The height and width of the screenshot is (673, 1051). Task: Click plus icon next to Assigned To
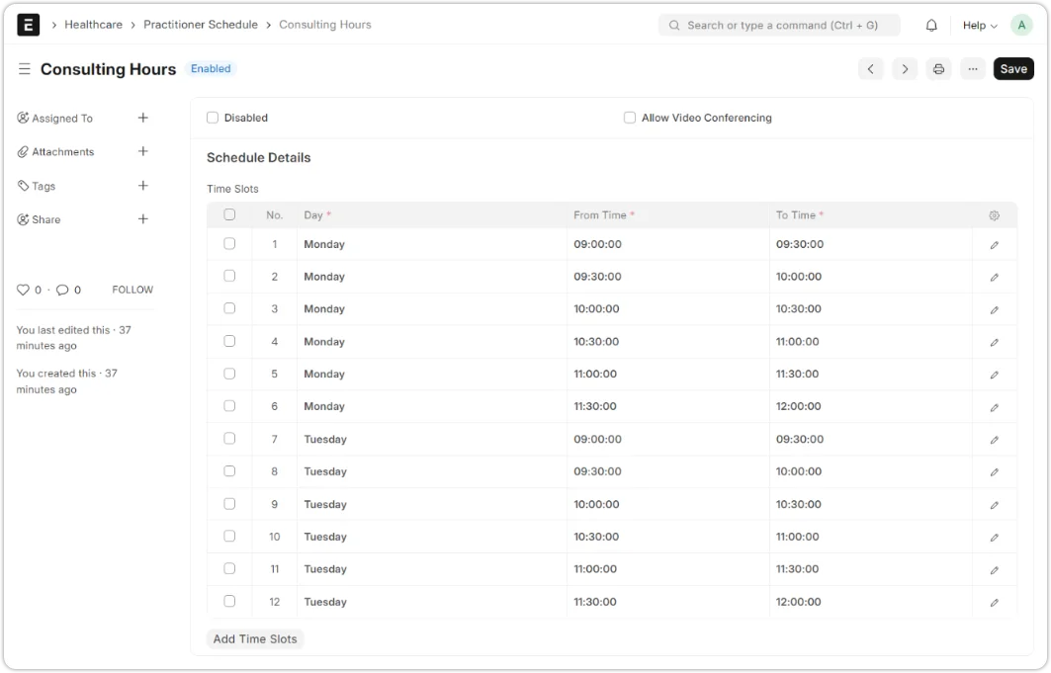click(x=143, y=118)
